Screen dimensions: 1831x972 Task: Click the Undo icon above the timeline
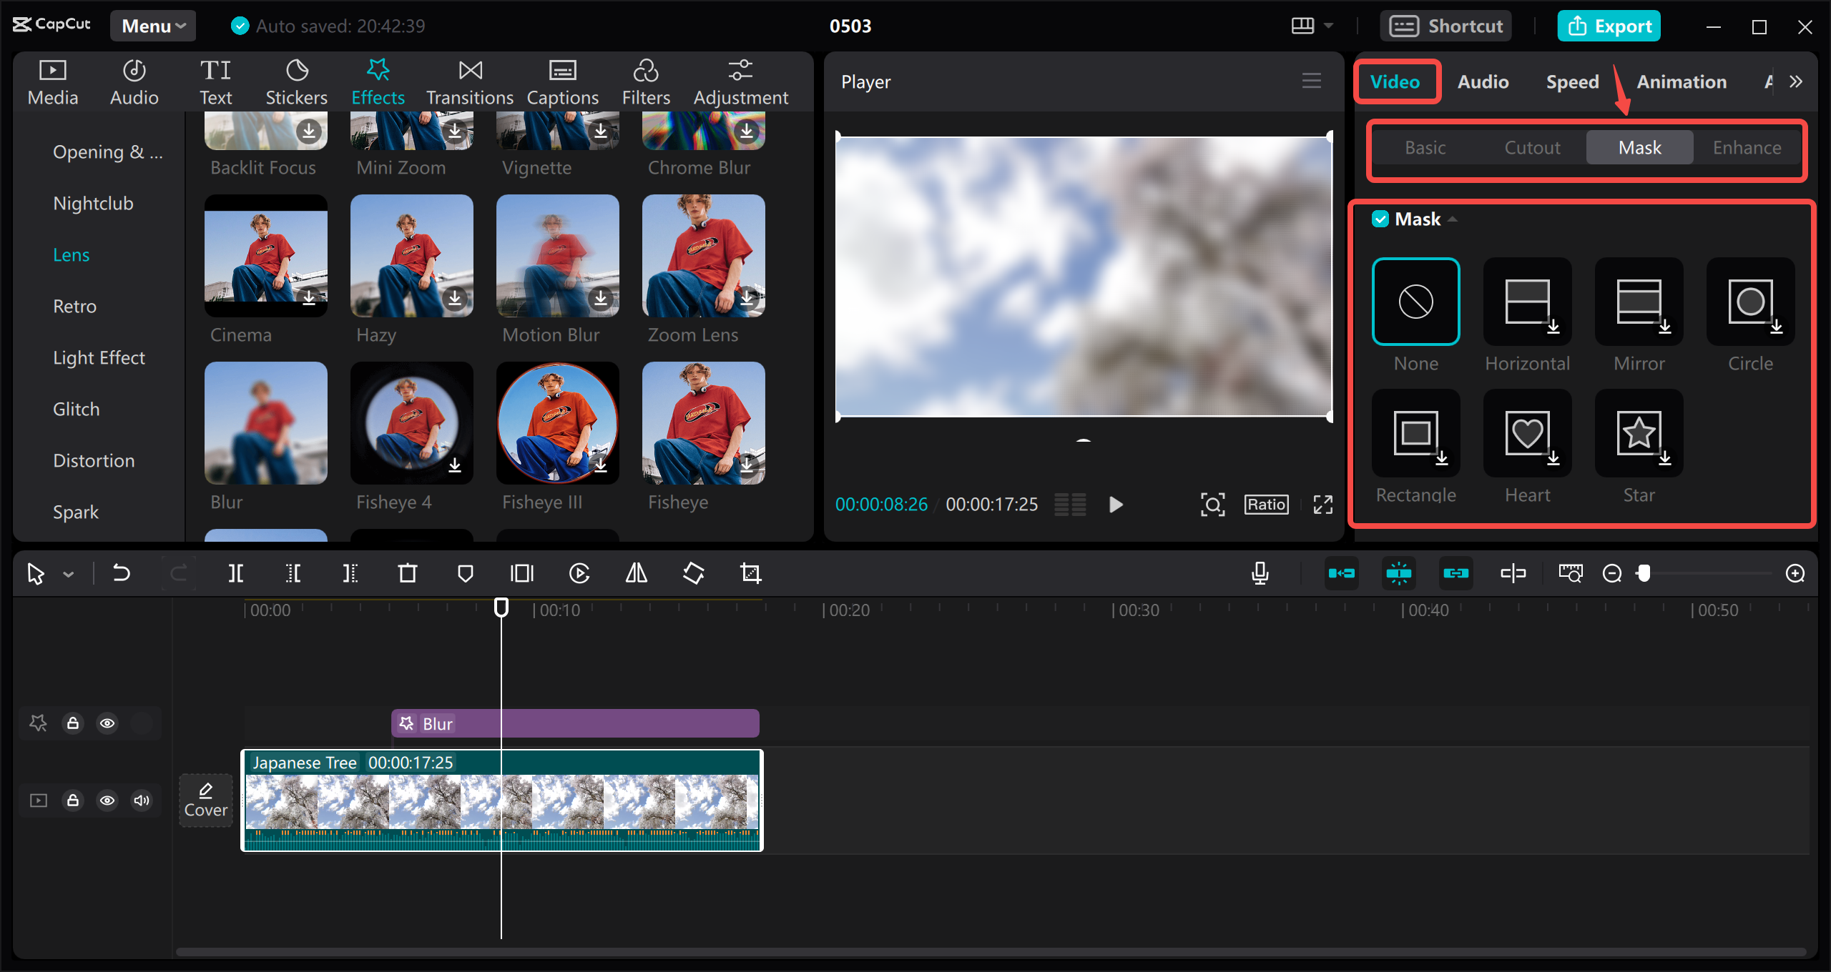(122, 572)
